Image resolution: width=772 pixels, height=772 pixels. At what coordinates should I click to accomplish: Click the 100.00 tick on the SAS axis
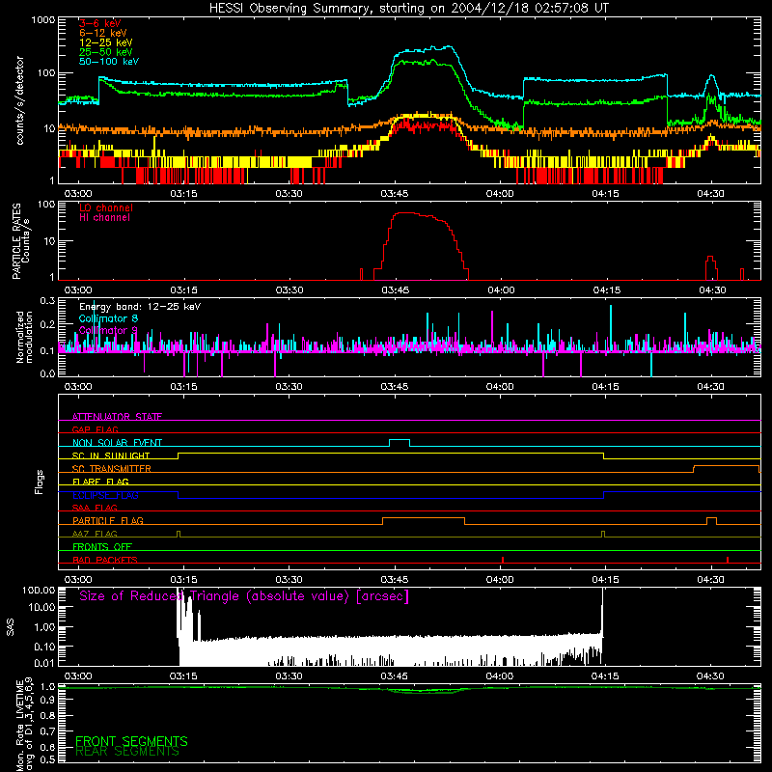(40, 590)
